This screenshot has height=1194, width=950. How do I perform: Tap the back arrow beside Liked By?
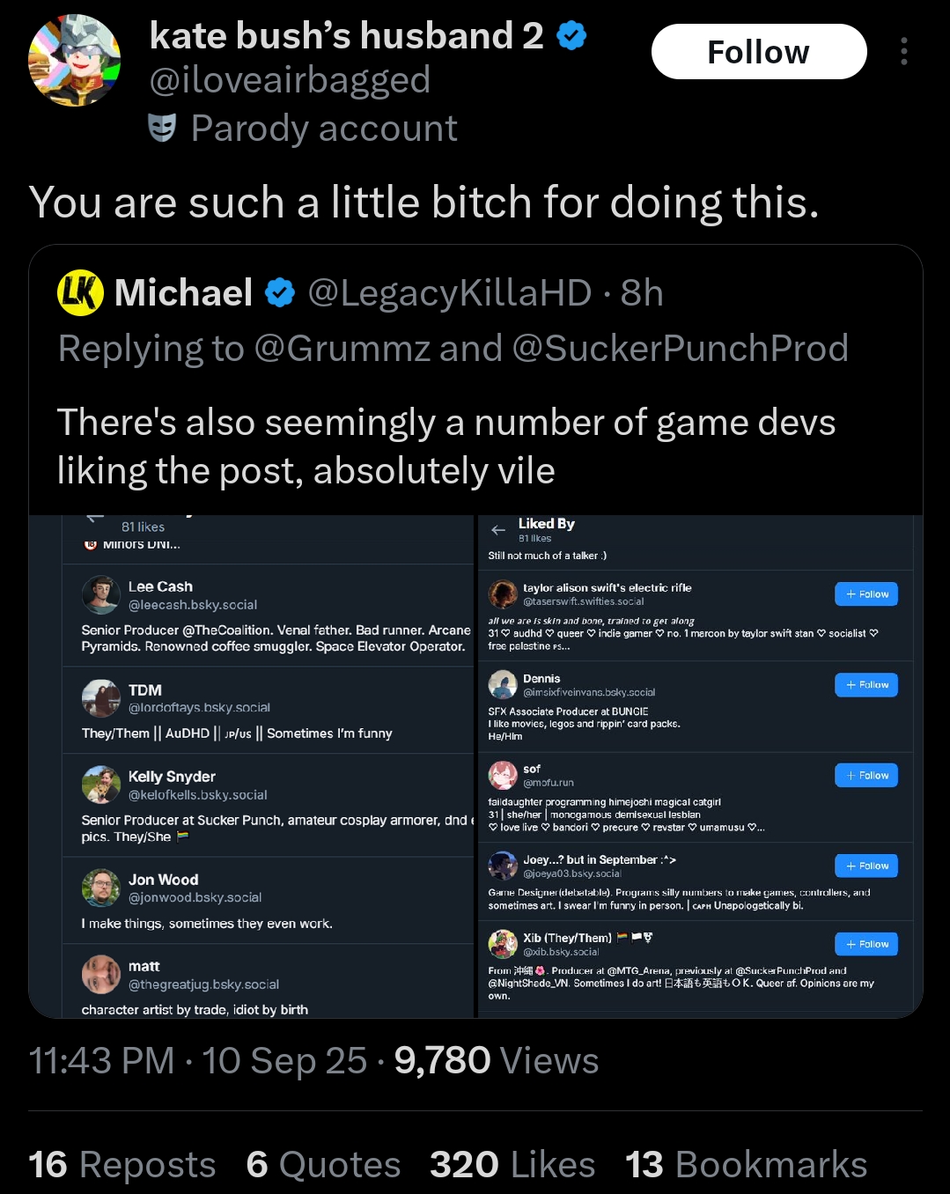(498, 530)
